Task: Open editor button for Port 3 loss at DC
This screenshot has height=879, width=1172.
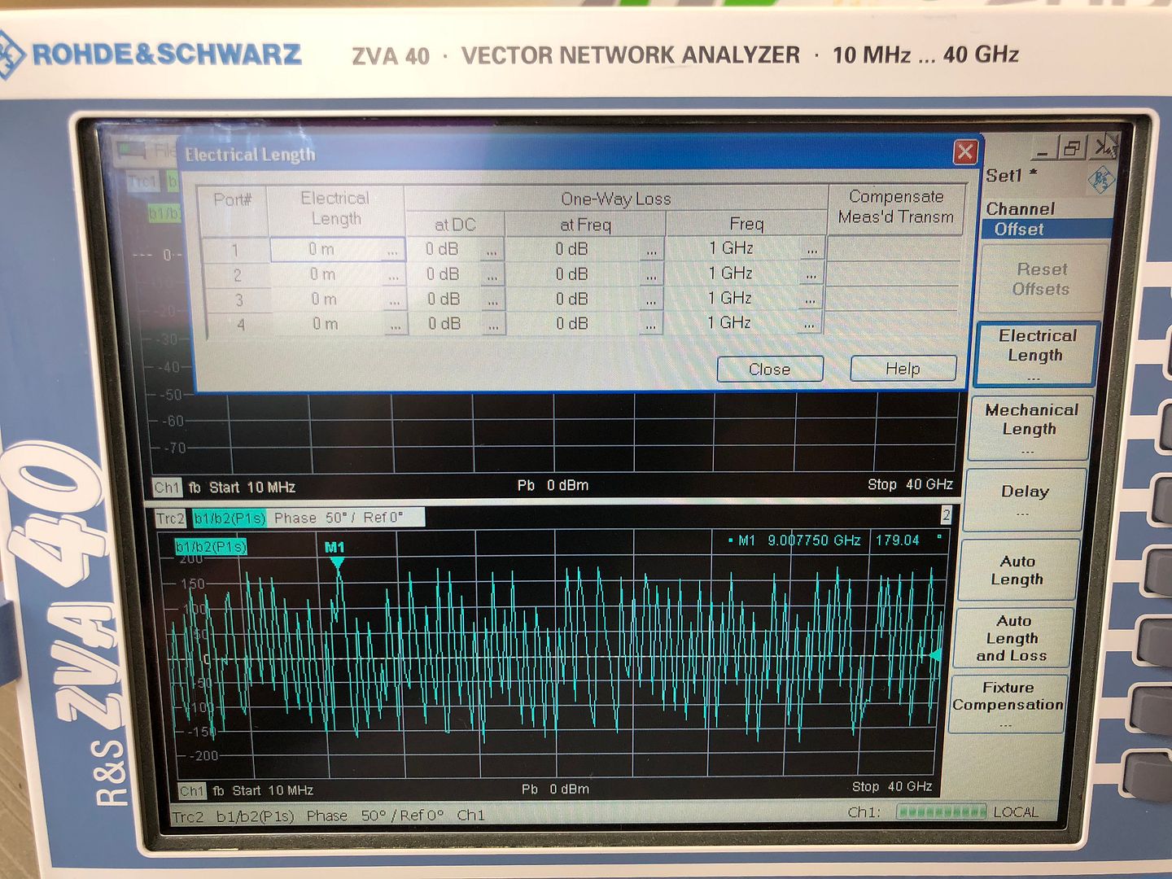Action: (x=492, y=300)
